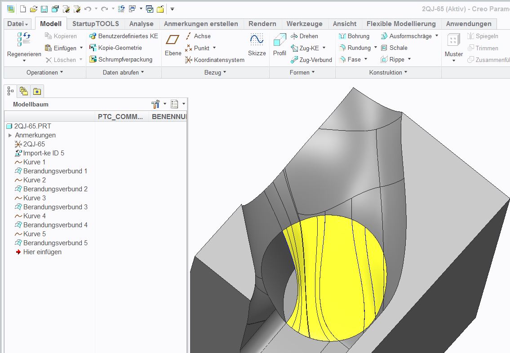Switch to the Analyse tab
This screenshot has height=353, width=510.
tap(141, 24)
